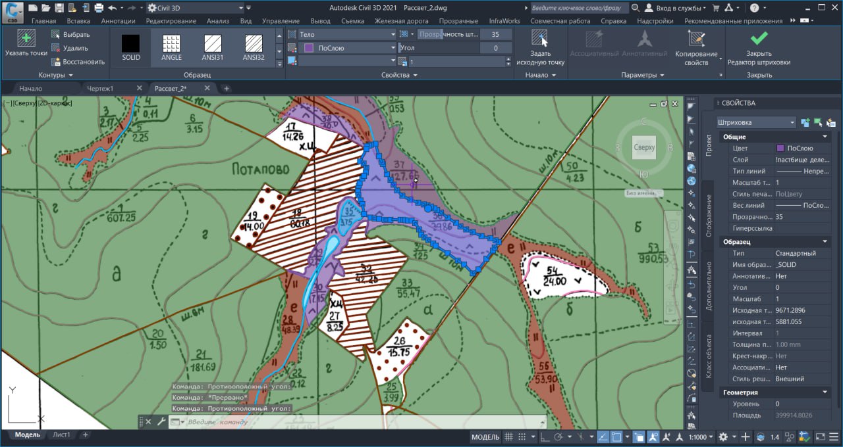
Task: Click the Plot printer icon in quick access toolbar
Action: (99, 8)
